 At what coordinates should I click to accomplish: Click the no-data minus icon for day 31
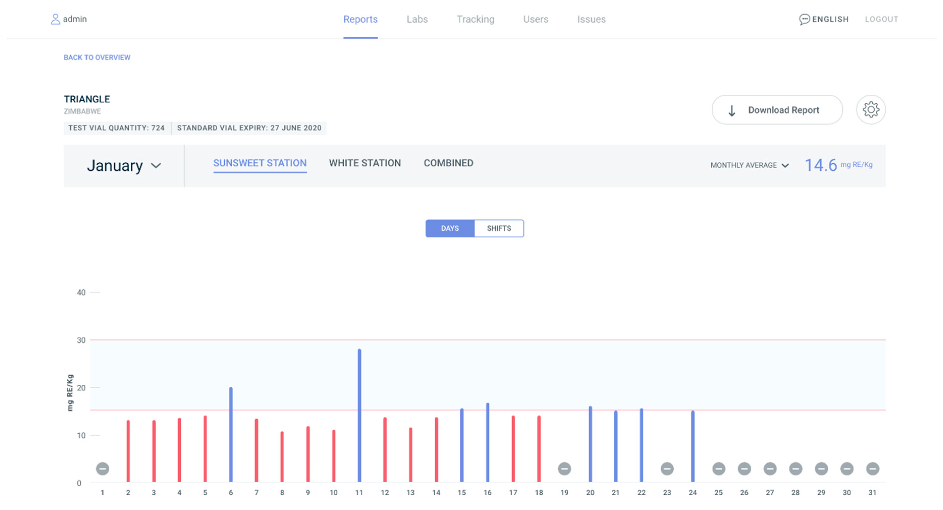(872, 469)
